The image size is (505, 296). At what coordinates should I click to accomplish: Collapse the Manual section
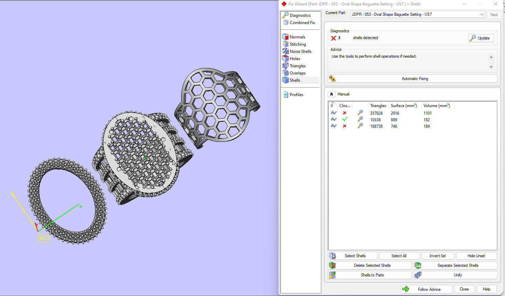click(332, 94)
